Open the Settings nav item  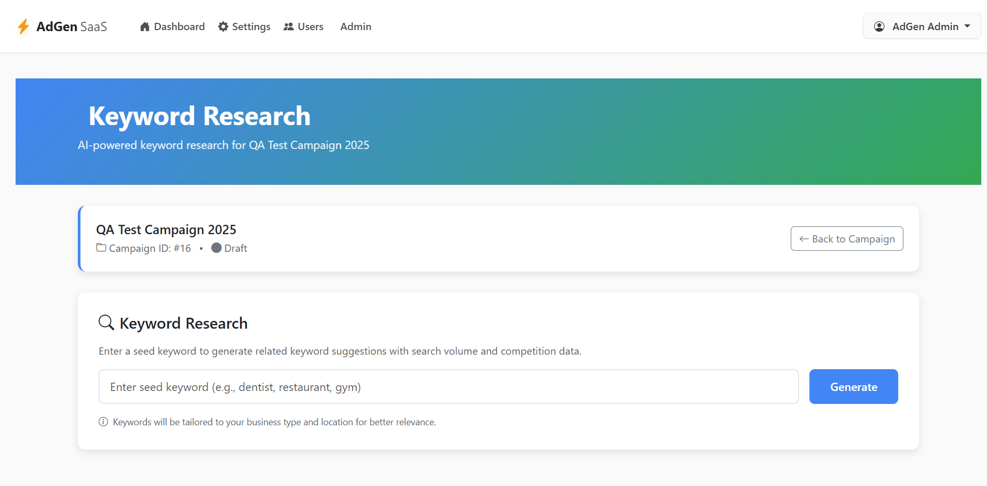(244, 26)
